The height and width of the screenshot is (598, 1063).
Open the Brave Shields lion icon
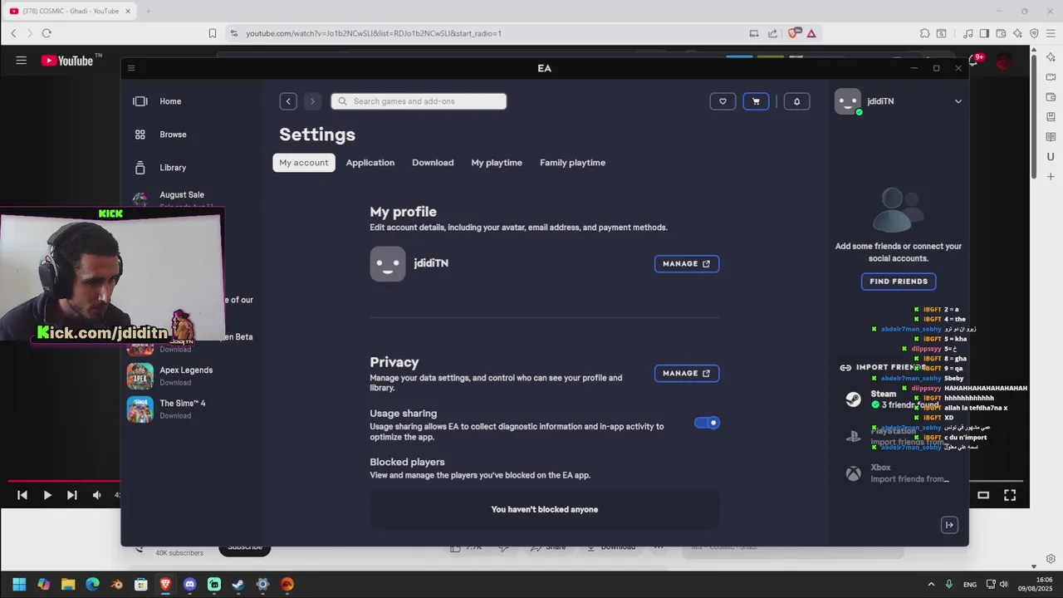(793, 33)
